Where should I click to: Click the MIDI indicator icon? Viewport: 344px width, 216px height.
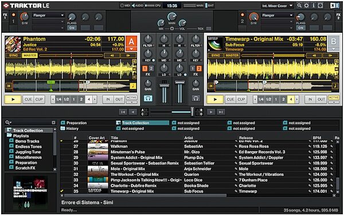coord(122,6)
